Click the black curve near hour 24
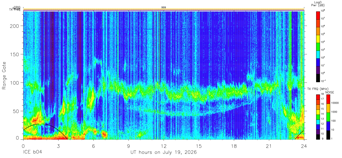 click(x=300, y=135)
